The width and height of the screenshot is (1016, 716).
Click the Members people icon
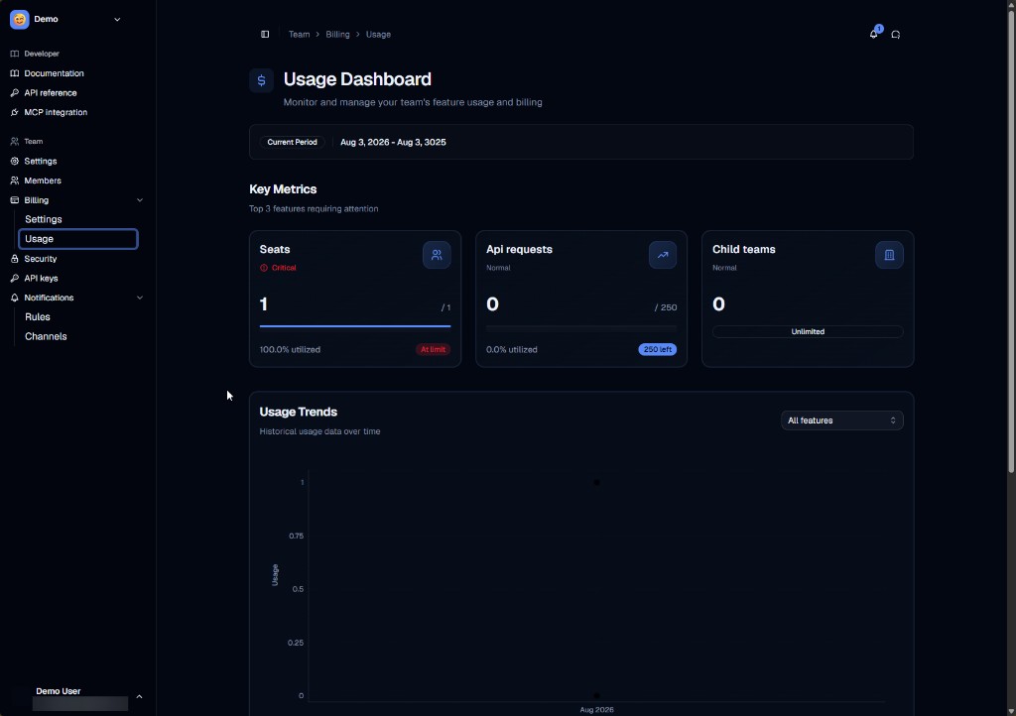pyautogui.click(x=14, y=179)
